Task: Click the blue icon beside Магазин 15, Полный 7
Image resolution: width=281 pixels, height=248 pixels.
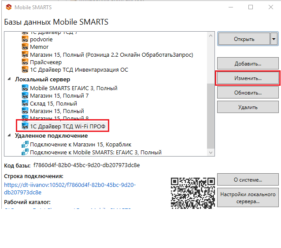Action: (x=25, y=96)
